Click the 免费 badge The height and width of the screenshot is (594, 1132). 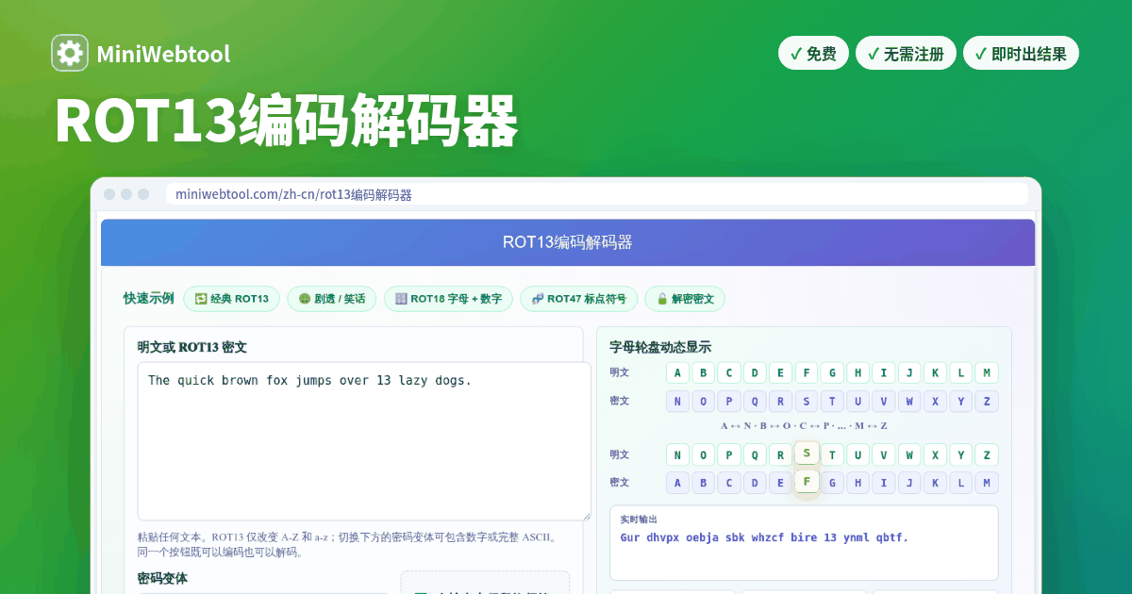point(813,54)
